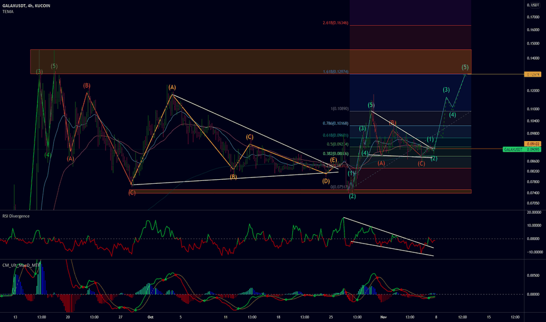Click the 20.00000 value on the RSI scale

(x=534, y=212)
